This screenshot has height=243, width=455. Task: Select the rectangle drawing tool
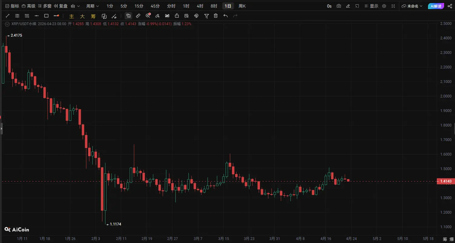(x=46, y=16)
